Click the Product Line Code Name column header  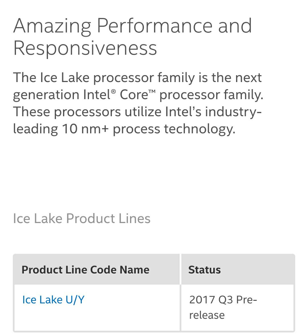85,269
